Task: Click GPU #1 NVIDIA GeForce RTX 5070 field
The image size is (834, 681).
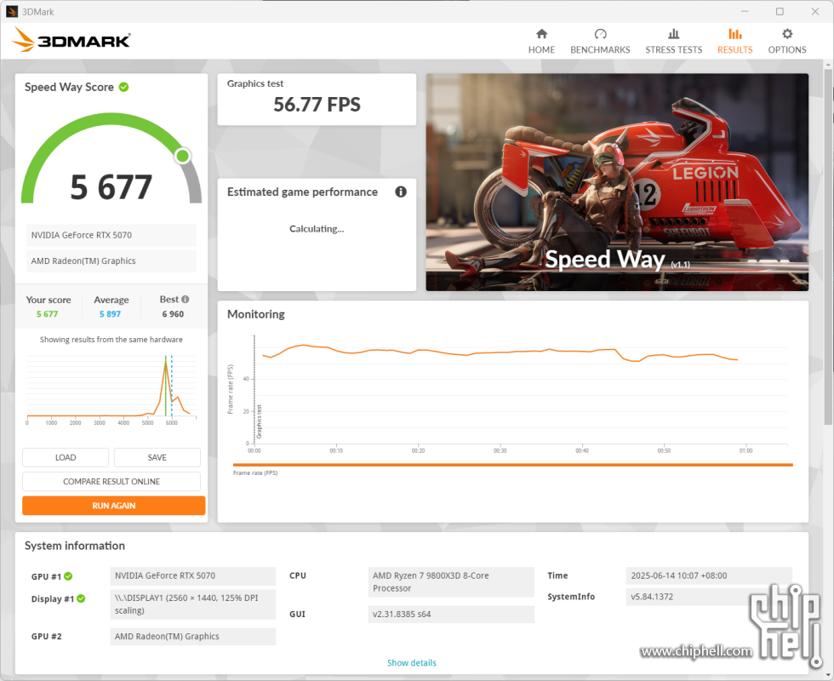Action: 193,575
